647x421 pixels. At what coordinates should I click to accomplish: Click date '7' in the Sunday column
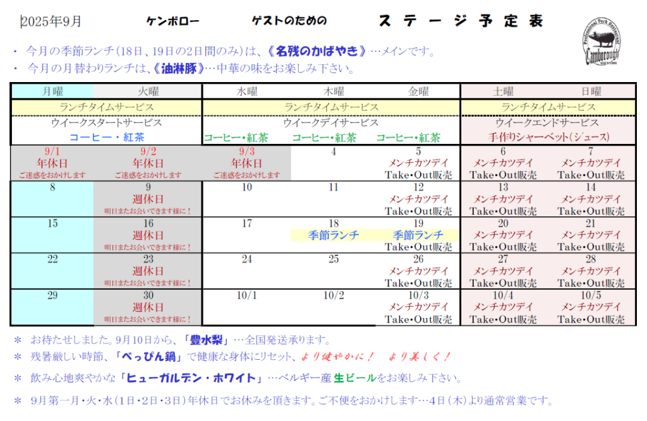[591, 151]
